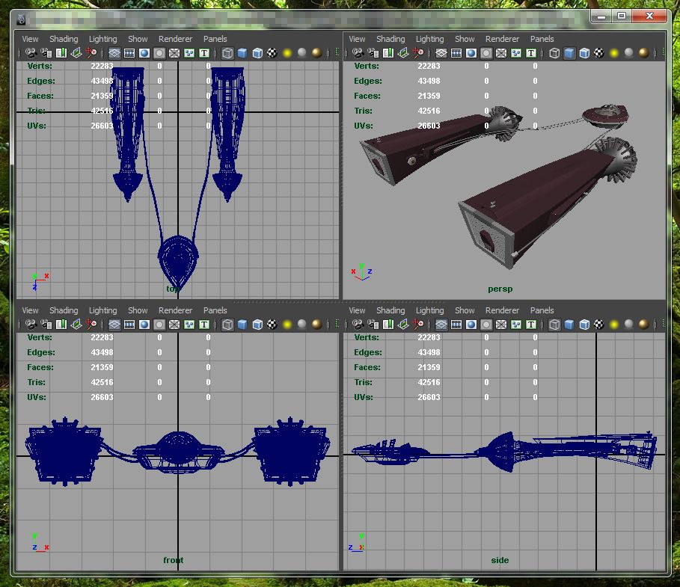680x587 pixels.
Task: Minimize the application window
Action: click(601, 16)
